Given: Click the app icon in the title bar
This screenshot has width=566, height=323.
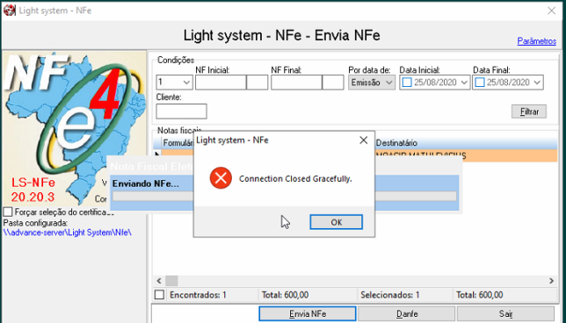Looking at the screenshot, I should (10, 11).
